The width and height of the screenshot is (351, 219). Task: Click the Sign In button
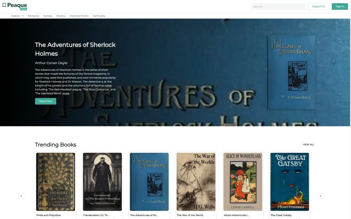[x=339, y=7]
